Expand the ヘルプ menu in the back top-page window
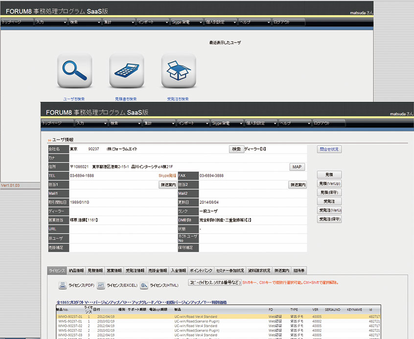 tap(255, 22)
